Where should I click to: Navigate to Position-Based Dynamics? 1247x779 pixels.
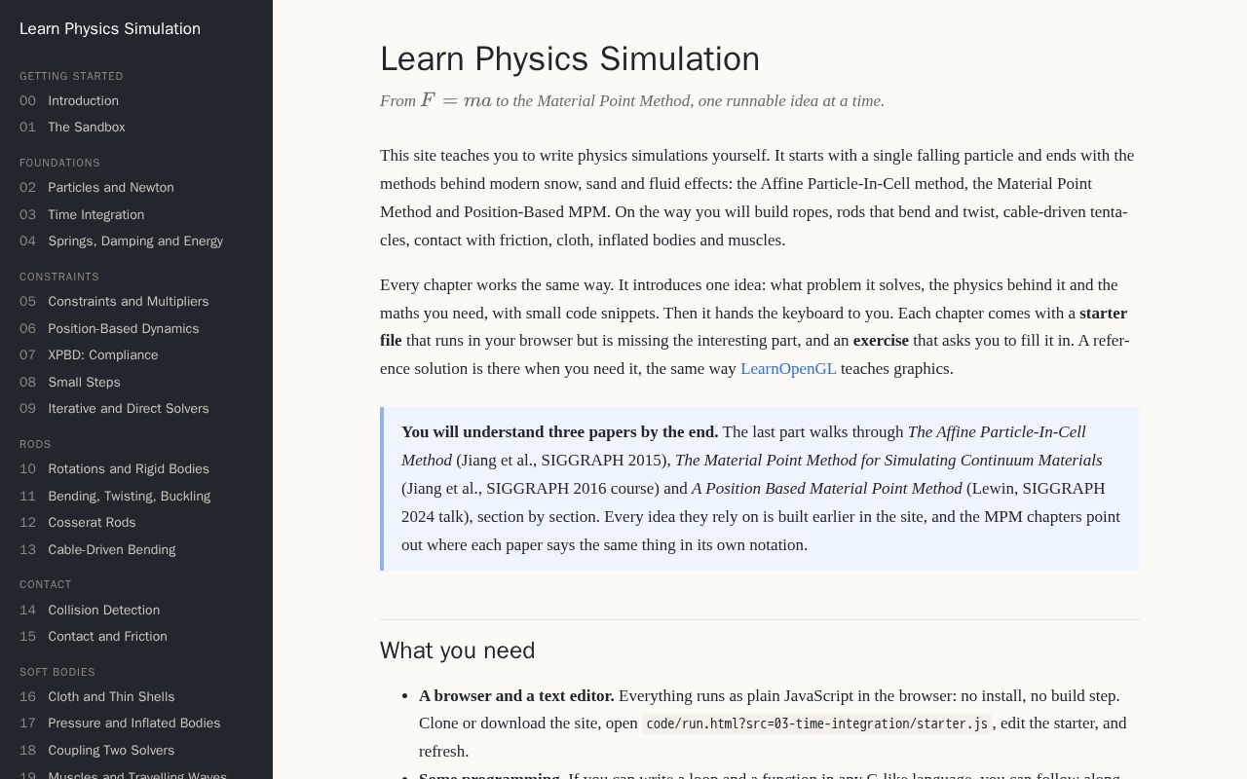tap(109, 329)
